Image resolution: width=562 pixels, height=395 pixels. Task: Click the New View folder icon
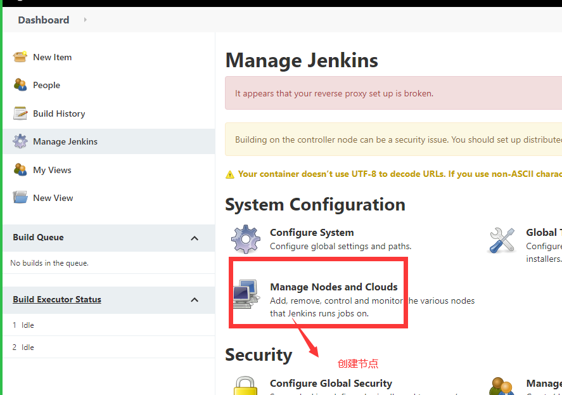tap(20, 197)
